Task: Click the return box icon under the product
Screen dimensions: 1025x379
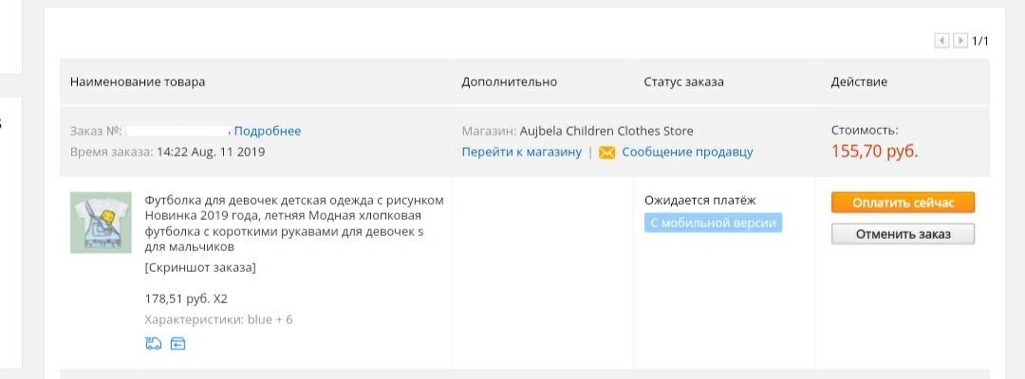Action: tap(177, 343)
